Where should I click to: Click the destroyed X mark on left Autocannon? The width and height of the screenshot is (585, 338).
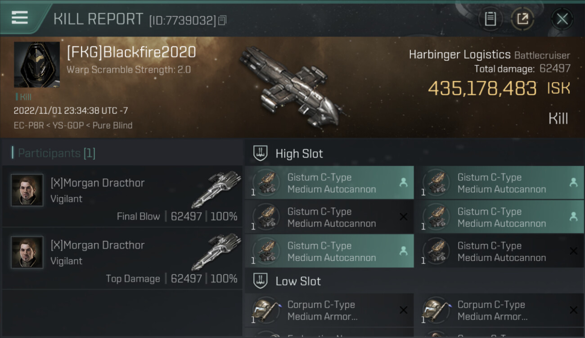coord(403,217)
